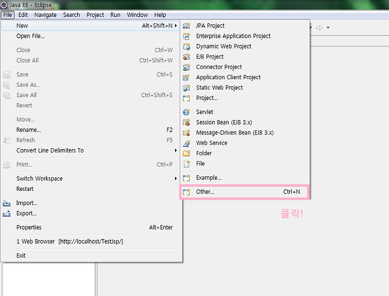Click the Connector Project icon
Screen dimensions: 389x296
tap(186, 67)
